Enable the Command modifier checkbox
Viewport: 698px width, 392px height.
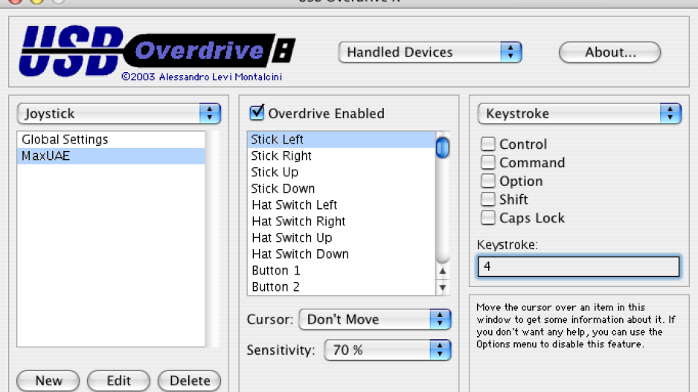pos(488,162)
